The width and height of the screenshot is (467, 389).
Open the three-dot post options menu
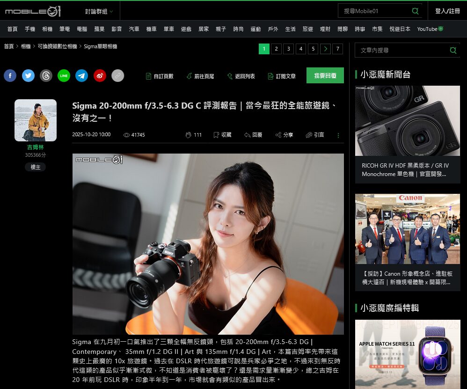click(x=338, y=135)
